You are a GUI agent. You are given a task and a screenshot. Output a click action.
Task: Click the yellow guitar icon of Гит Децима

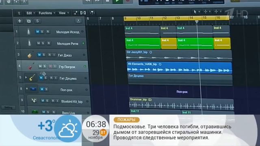pos(32,77)
